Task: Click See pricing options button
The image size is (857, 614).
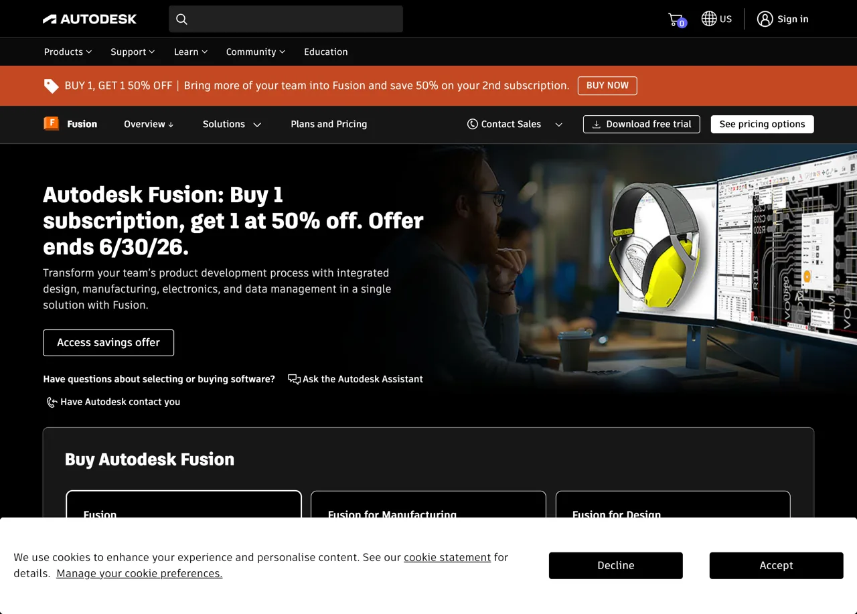Action: [762, 124]
